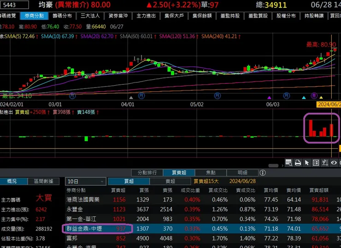Show the 賣超 list
This screenshot has width=341, height=248.
[170, 181]
